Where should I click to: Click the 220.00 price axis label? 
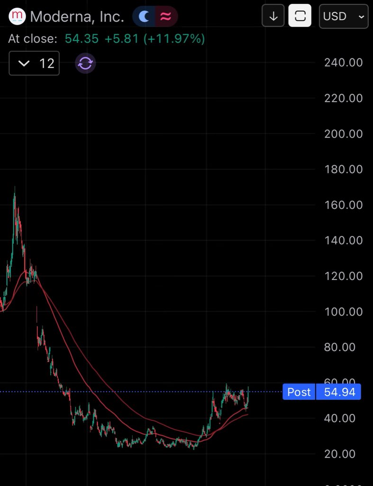pos(343,98)
